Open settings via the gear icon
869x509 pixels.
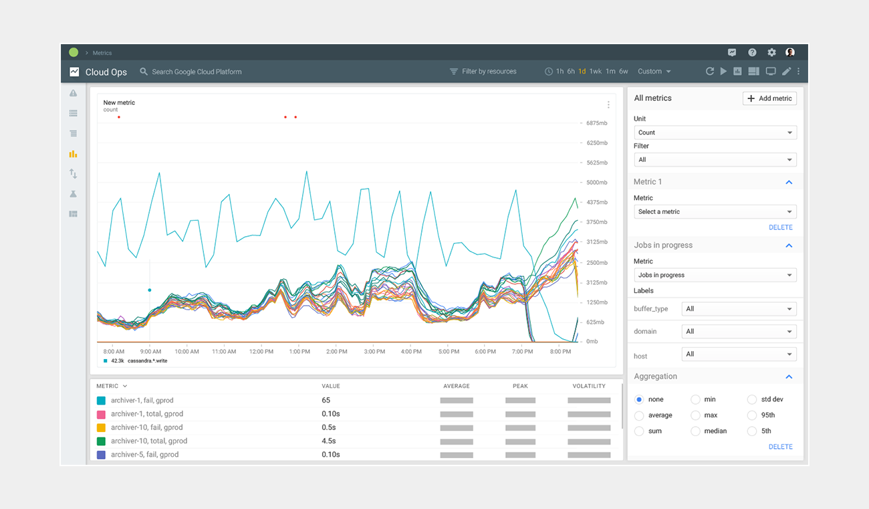coord(771,53)
